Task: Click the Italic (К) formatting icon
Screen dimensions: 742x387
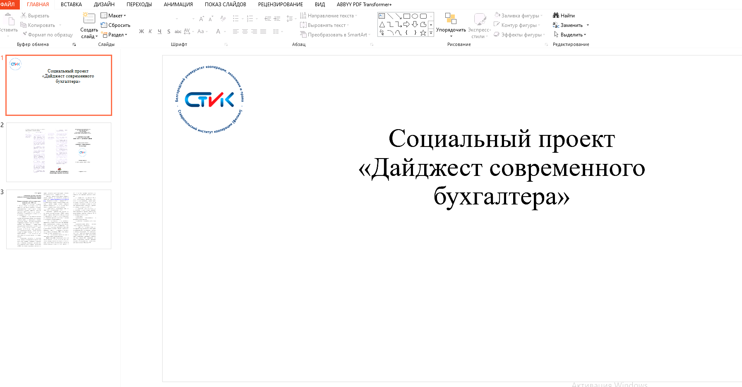Action: pyautogui.click(x=150, y=31)
